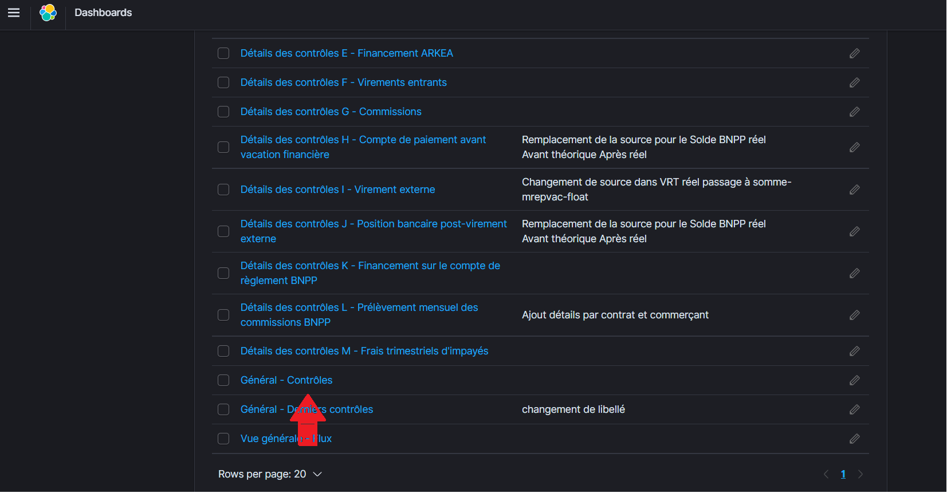
Task: Click the Dashboards breadcrumb title
Action: (x=103, y=13)
